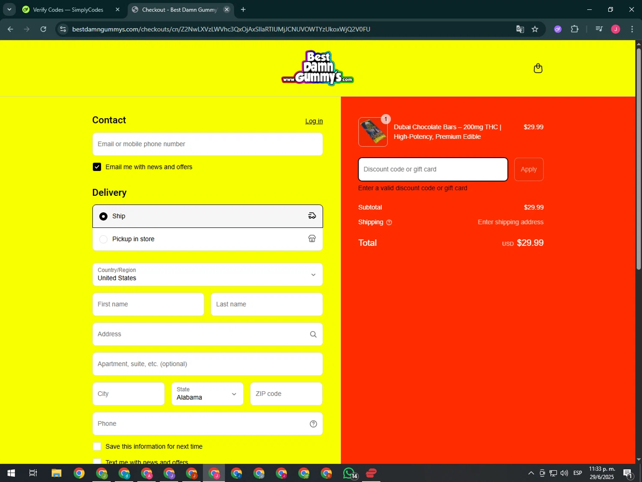Open Task View on the taskbar

pyautogui.click(x=33, y=473)
